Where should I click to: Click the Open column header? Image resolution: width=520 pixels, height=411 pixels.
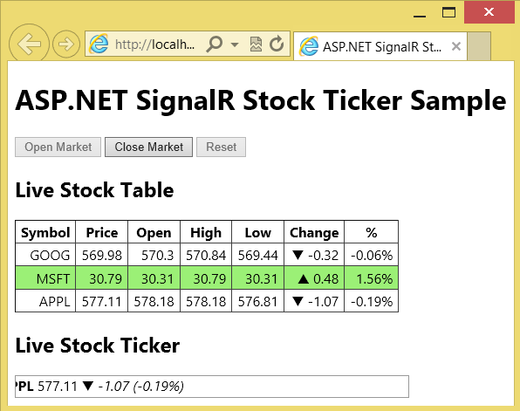click(154, 232)
